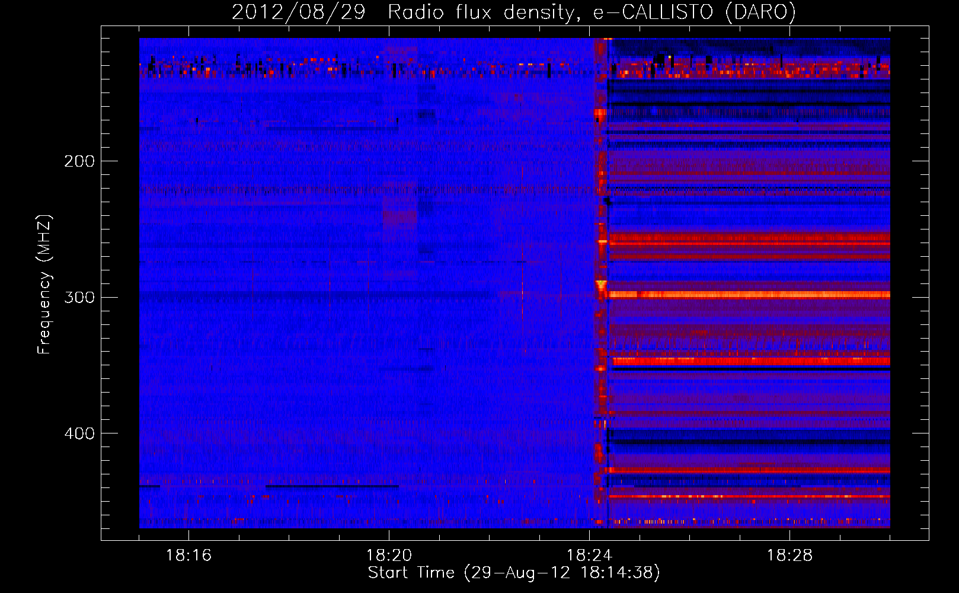The height and width of the screenshot is (593, 959).
Task: Click the plot title "2012/08/29 Radio flux density, e-CALLISTO (DARO)"
Action: pyautogui.click(x=514, y=12)
